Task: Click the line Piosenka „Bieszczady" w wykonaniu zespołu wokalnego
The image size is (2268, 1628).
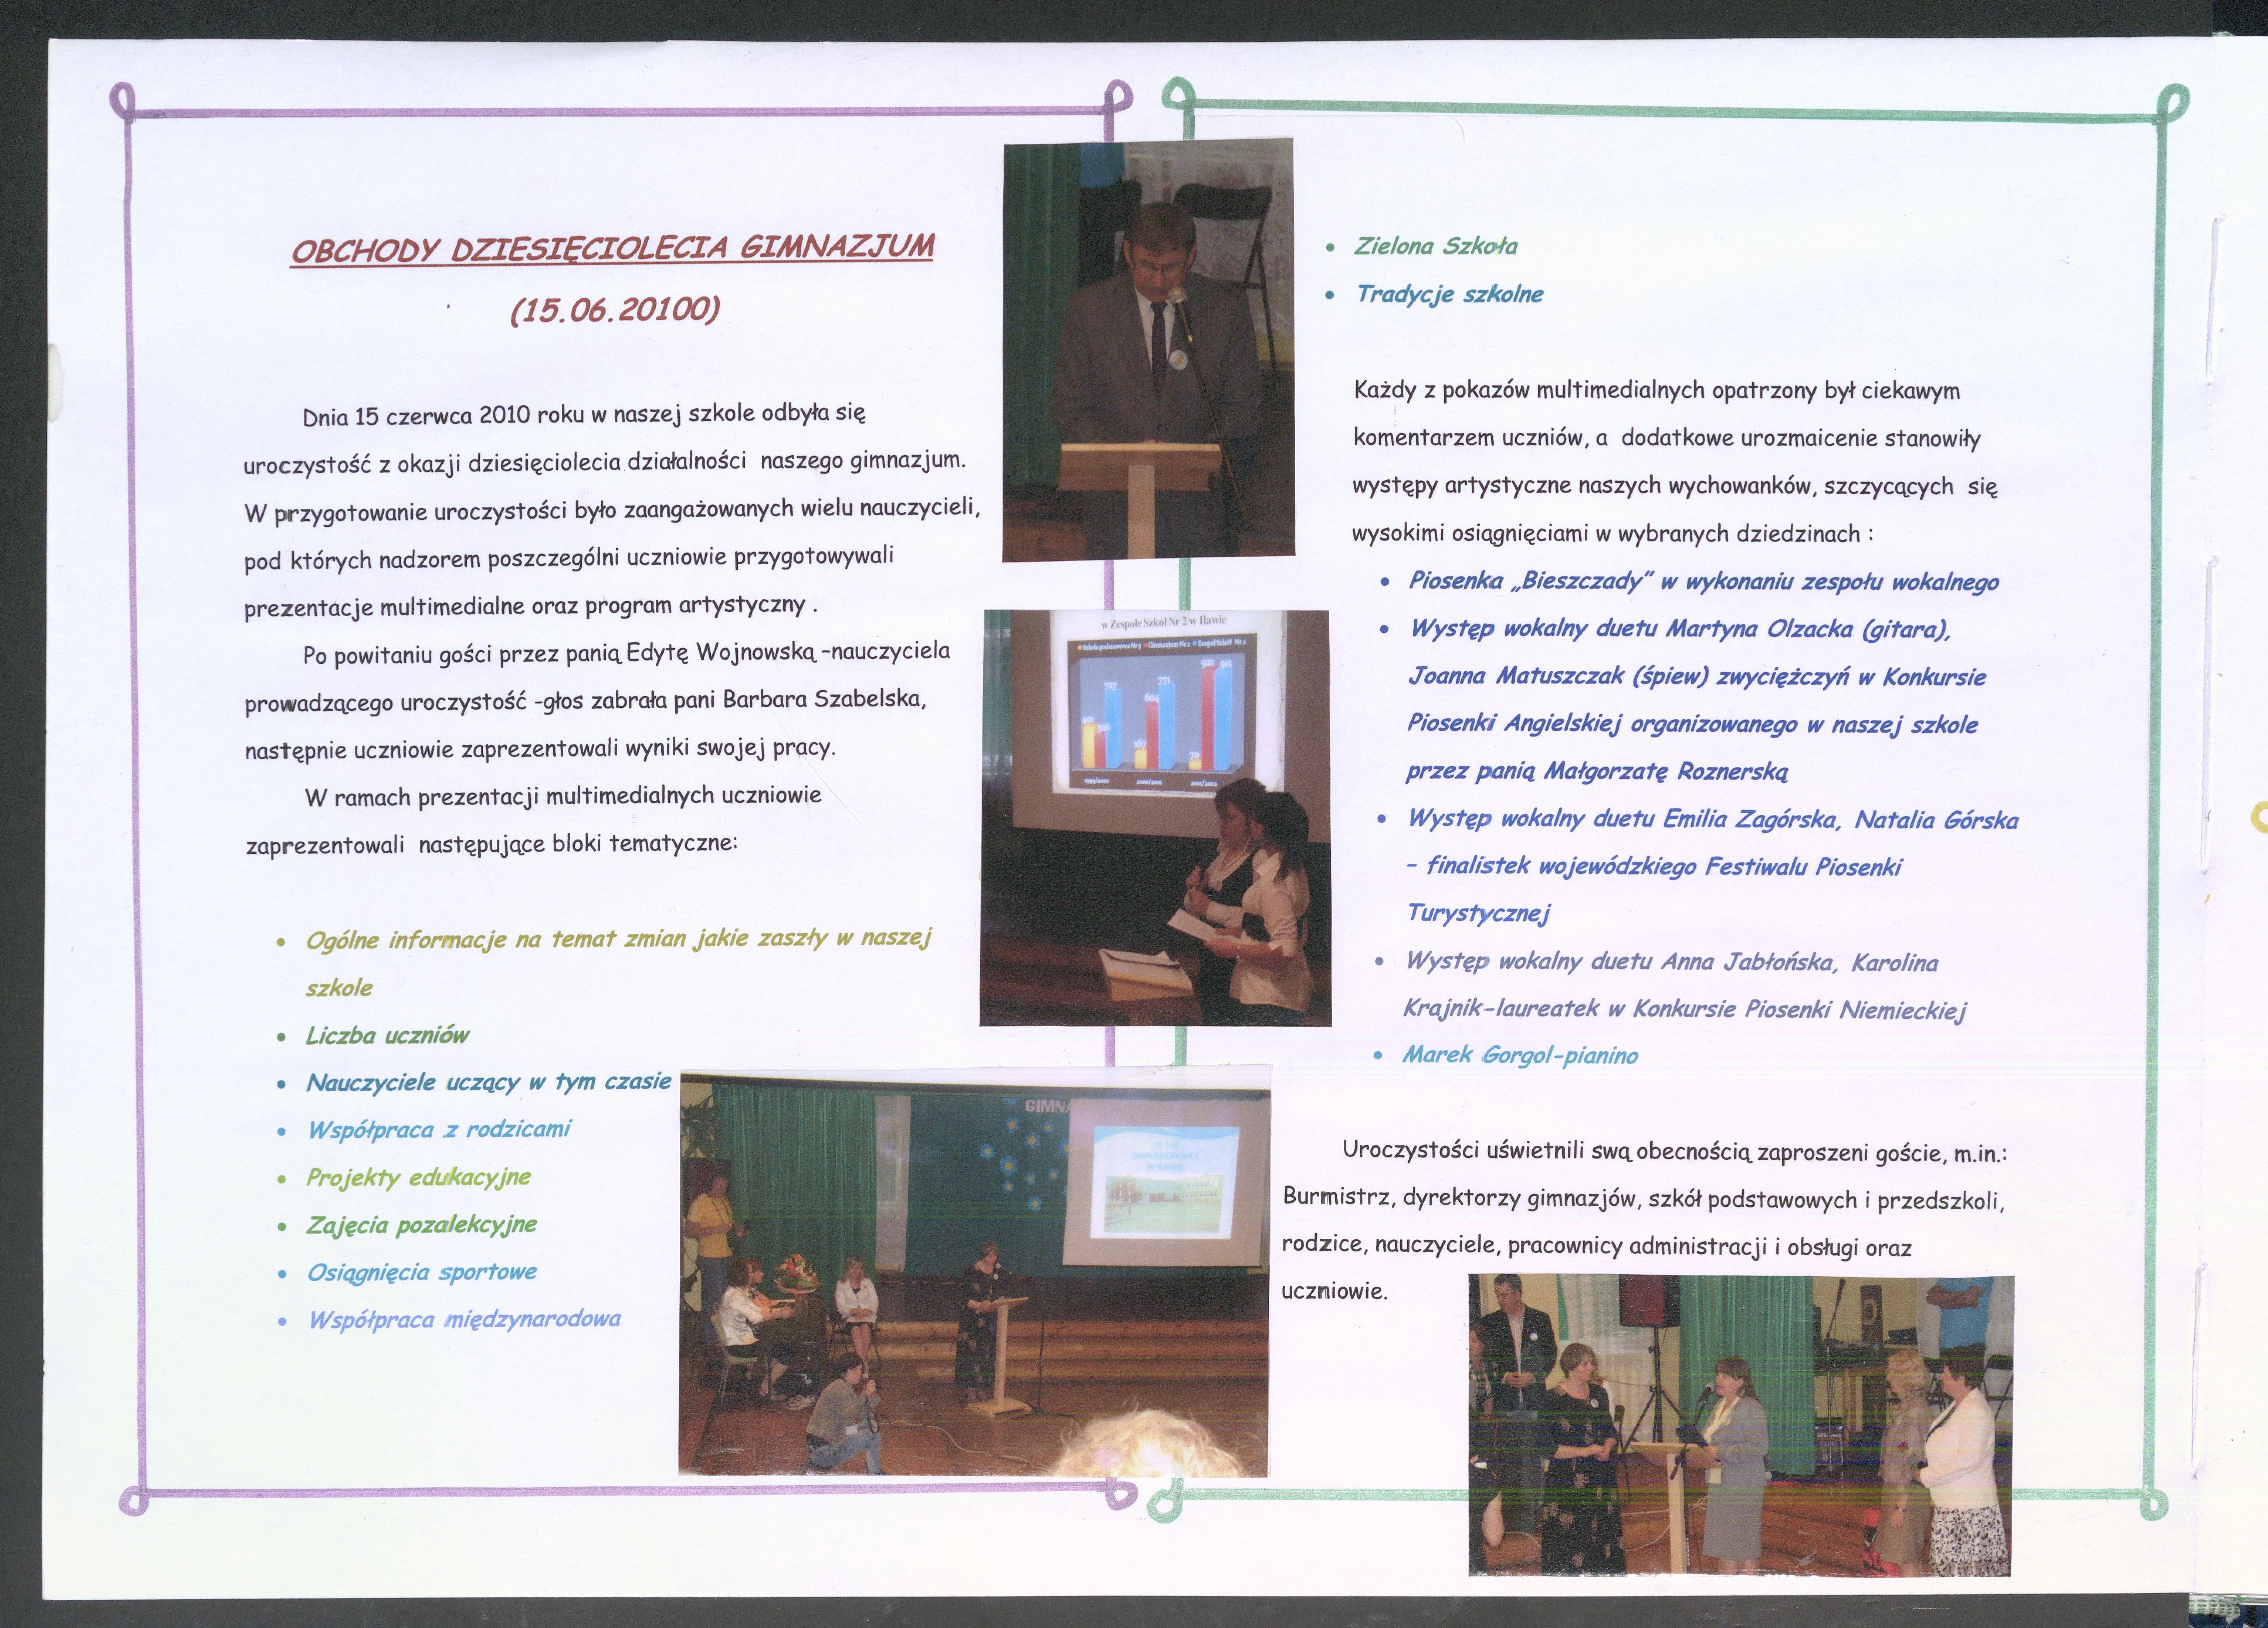Action: [1703, 582]
